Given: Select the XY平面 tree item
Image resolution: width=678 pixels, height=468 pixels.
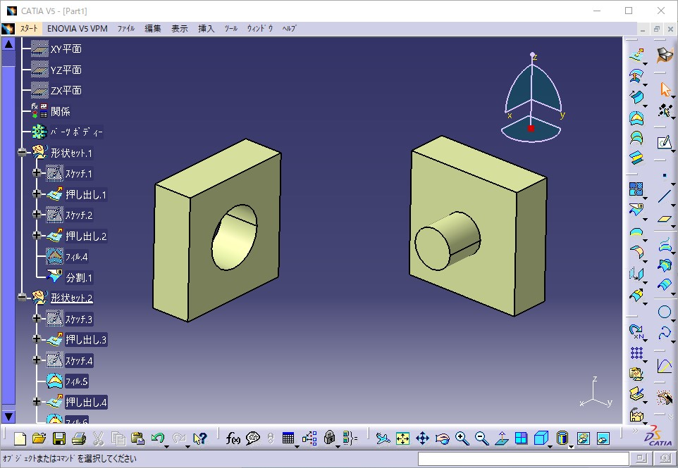Looking at the screenshot, I should tap(66, 49).
